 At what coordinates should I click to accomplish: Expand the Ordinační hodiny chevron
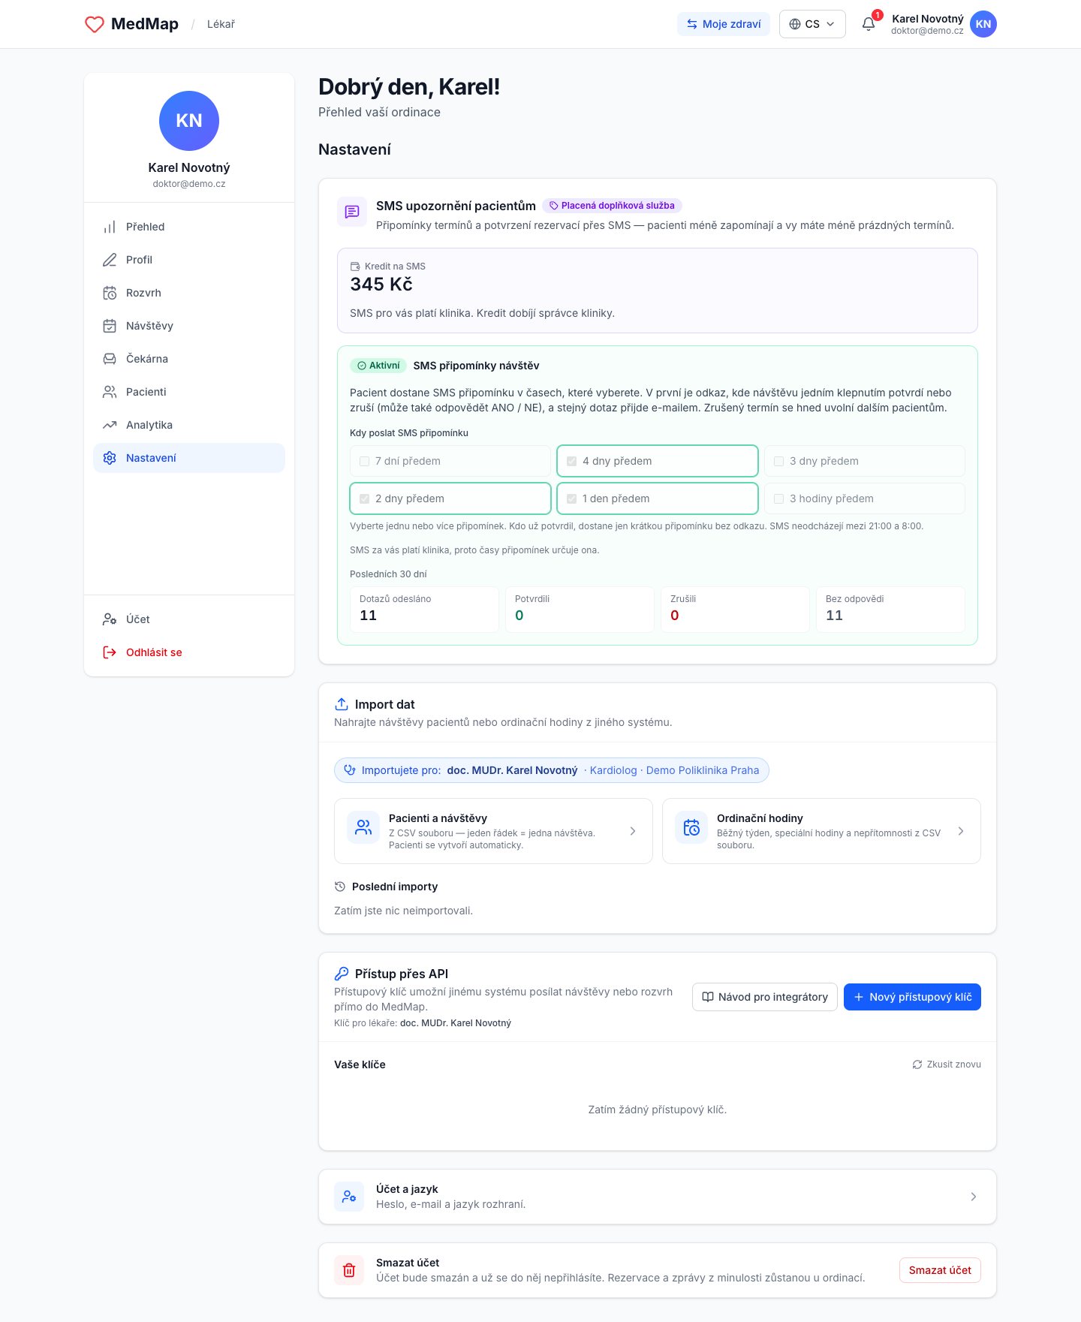click(x=961, y=831)
